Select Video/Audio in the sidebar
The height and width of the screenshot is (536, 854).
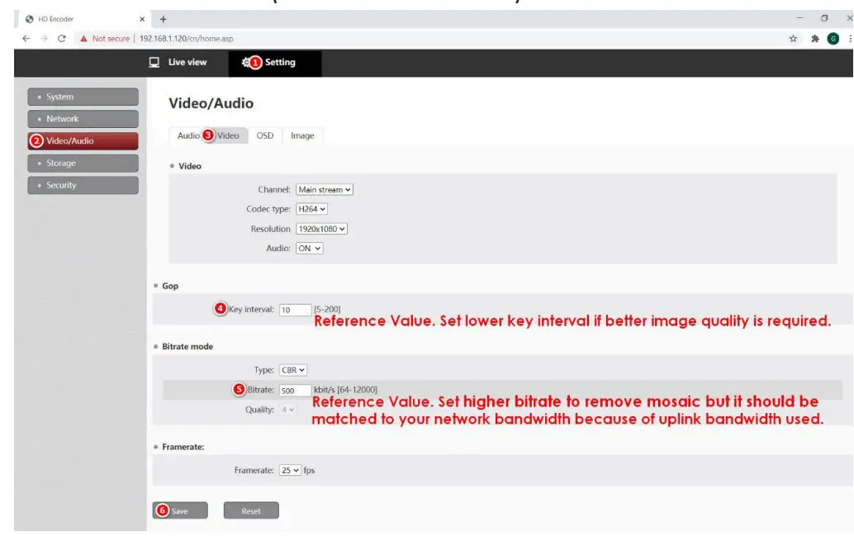(83, 140)
